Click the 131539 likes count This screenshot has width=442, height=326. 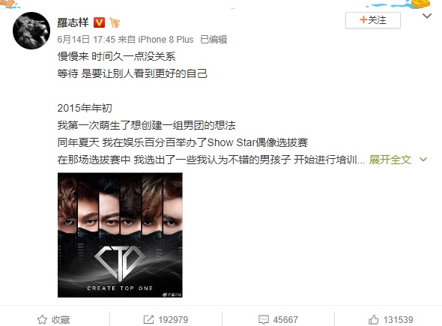pos(398,319)
